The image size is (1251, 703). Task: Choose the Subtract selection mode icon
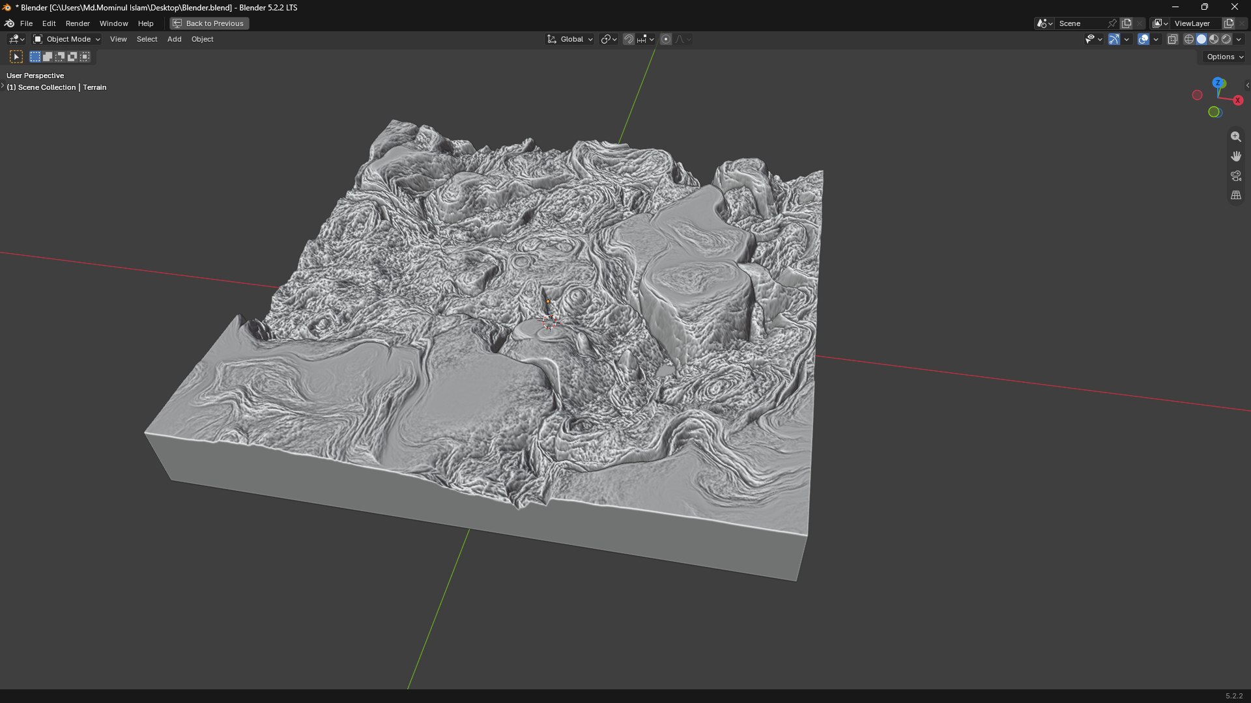point(60,57)
